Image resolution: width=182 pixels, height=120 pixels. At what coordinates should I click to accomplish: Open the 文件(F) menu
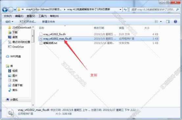point(8,16)
